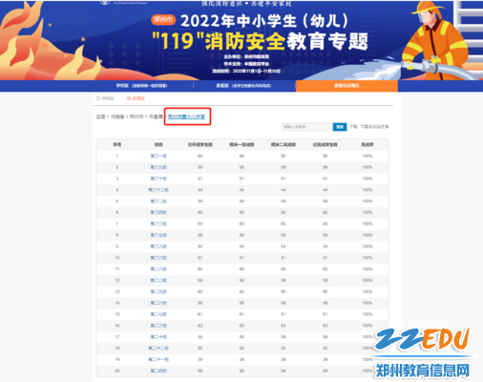Viewport: 483px width, 382px height.
Task: Open the 高二十二班 class link in row 18
Action: (x=158, y=348)
